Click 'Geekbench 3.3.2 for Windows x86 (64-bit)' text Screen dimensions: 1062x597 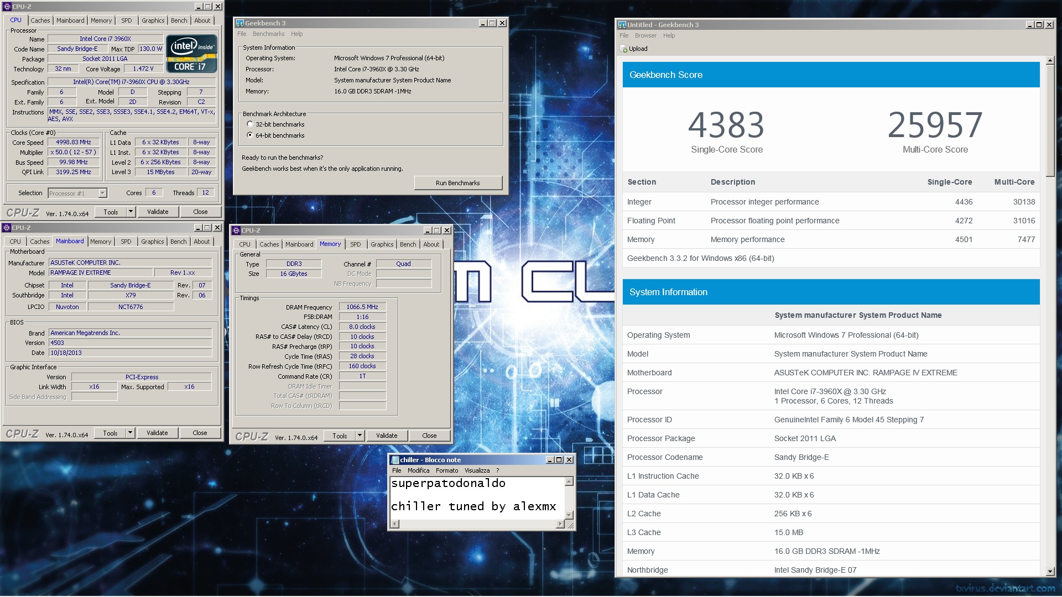700,259
